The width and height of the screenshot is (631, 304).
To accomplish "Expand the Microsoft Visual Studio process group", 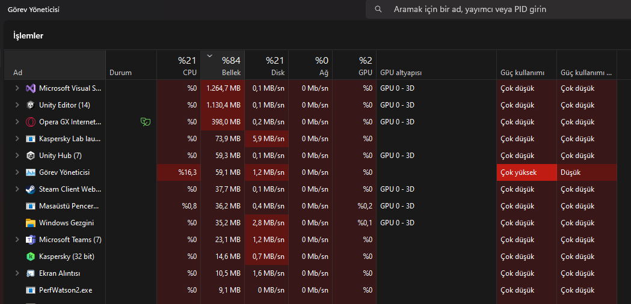I will [17, 88].
